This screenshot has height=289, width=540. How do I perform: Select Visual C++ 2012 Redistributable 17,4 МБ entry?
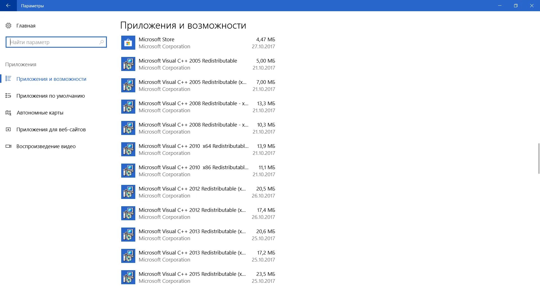(198, 213)
